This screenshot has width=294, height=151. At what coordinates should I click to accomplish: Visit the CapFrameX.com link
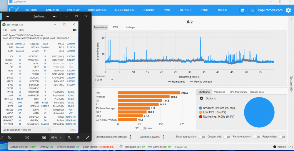tap(270, 10)
